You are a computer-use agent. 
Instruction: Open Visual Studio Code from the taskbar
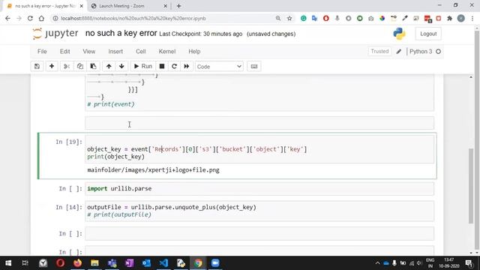(x=163, y=263)
